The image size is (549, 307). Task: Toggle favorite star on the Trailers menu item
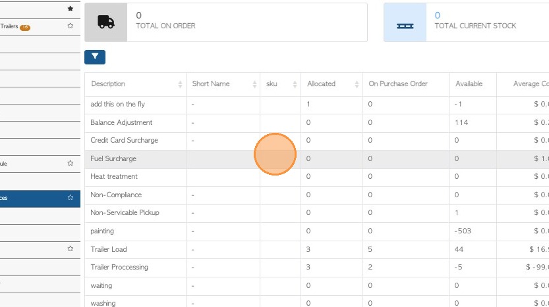coord(71,26)
